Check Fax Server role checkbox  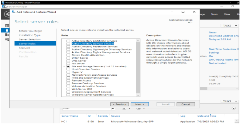point(68,63)
